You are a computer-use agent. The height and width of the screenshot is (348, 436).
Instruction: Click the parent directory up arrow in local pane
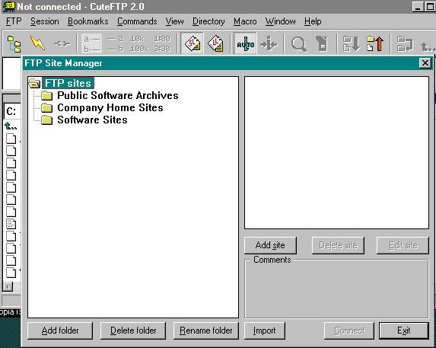click(11, 126)
